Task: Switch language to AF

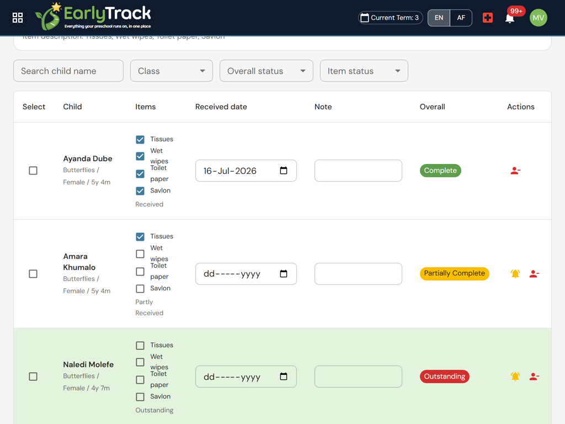Action: pyautogui.click(x=461, y=18)
